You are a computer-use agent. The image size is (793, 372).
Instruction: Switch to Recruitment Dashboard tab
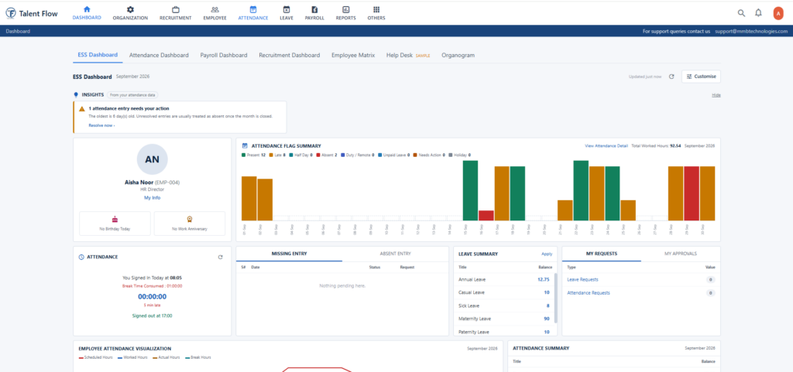pyautogui.click(x=290, y=55)
